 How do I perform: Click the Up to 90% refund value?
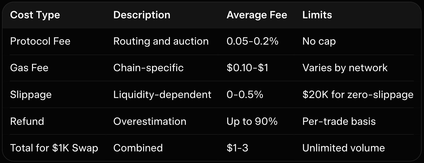pyautogui.click(x=252, y=121)
